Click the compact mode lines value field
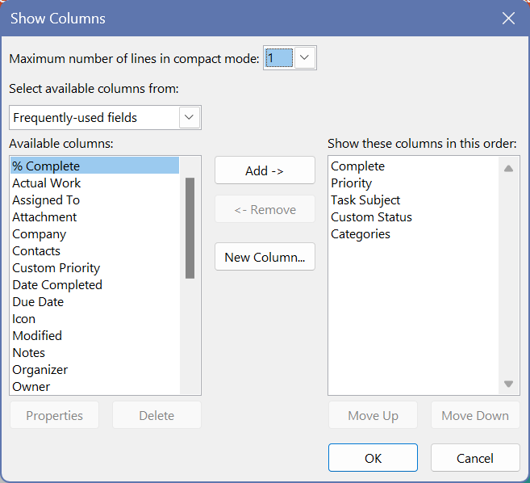Screen dimensions: 530x483 coord(278,58)
